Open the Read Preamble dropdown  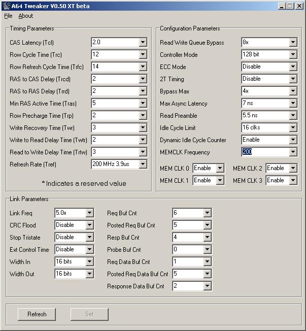click(293, 115)
